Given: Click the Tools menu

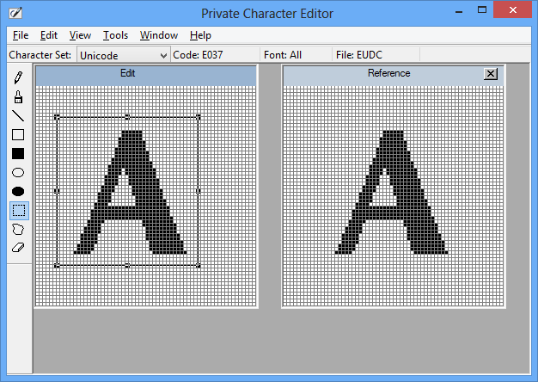Looking at the screenshot, I should click(115, 35).
